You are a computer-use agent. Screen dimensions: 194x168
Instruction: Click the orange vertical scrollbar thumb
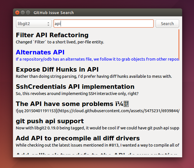(179, 45)
